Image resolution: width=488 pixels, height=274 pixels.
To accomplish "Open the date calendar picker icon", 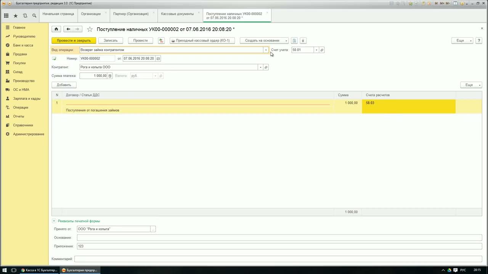I will (x=158, y=59).
